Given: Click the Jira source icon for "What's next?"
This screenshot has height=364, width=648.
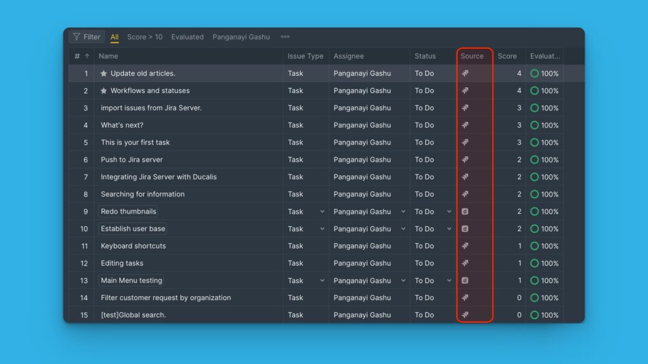Looking at the screenshot, I should [465, 125].
